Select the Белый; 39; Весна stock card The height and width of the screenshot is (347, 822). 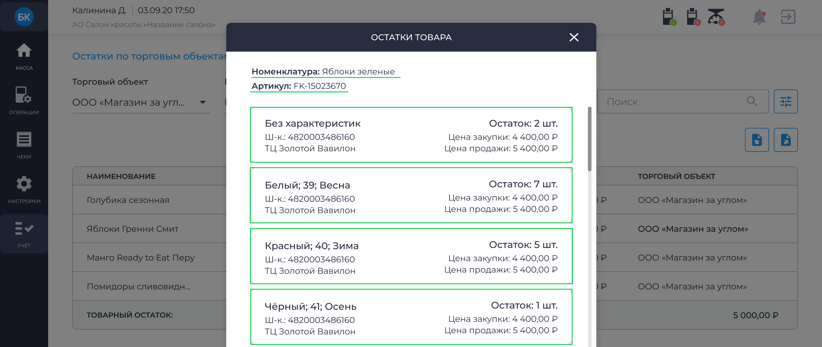[411, 195]
